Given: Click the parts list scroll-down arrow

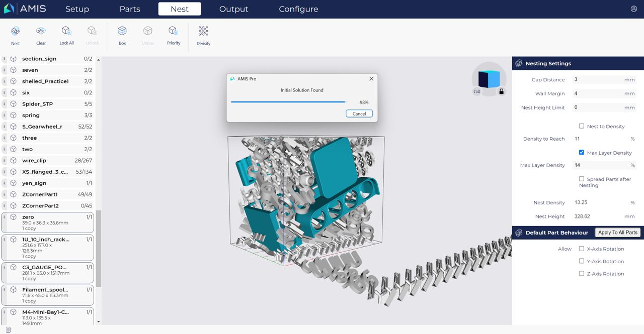Looking at the screenshot, I should click(x=99, y=321).
